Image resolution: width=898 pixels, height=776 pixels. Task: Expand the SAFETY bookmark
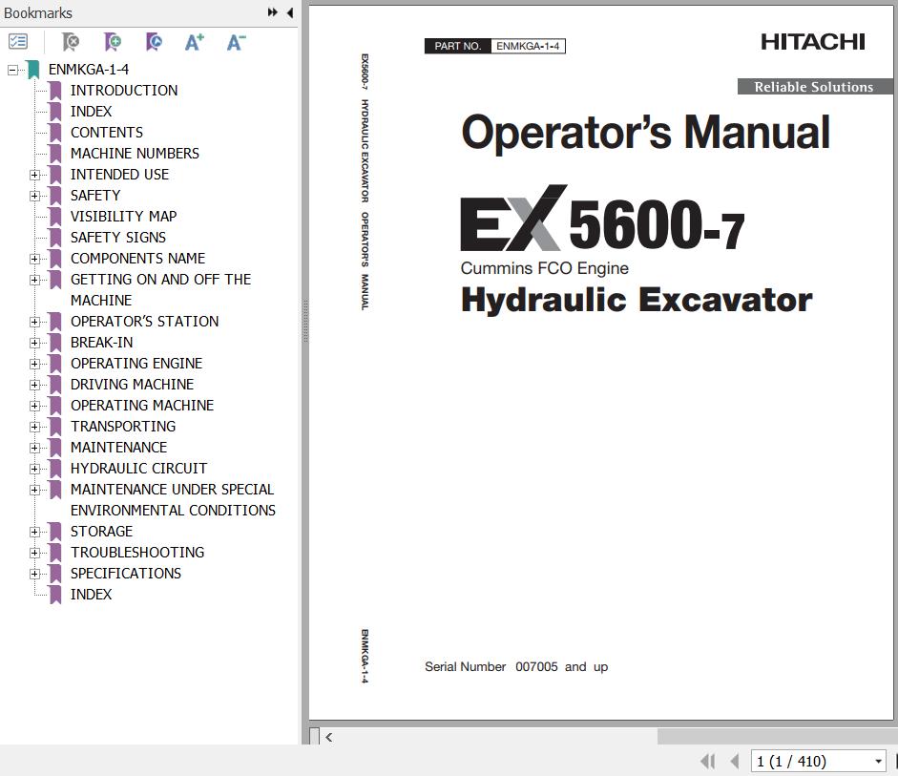point(34,196)
